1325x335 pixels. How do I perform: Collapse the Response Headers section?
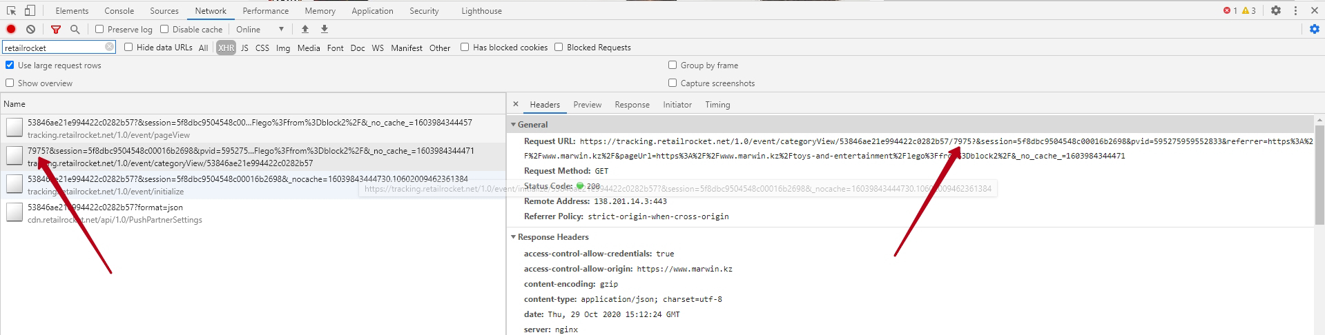(x=513, y=237)
